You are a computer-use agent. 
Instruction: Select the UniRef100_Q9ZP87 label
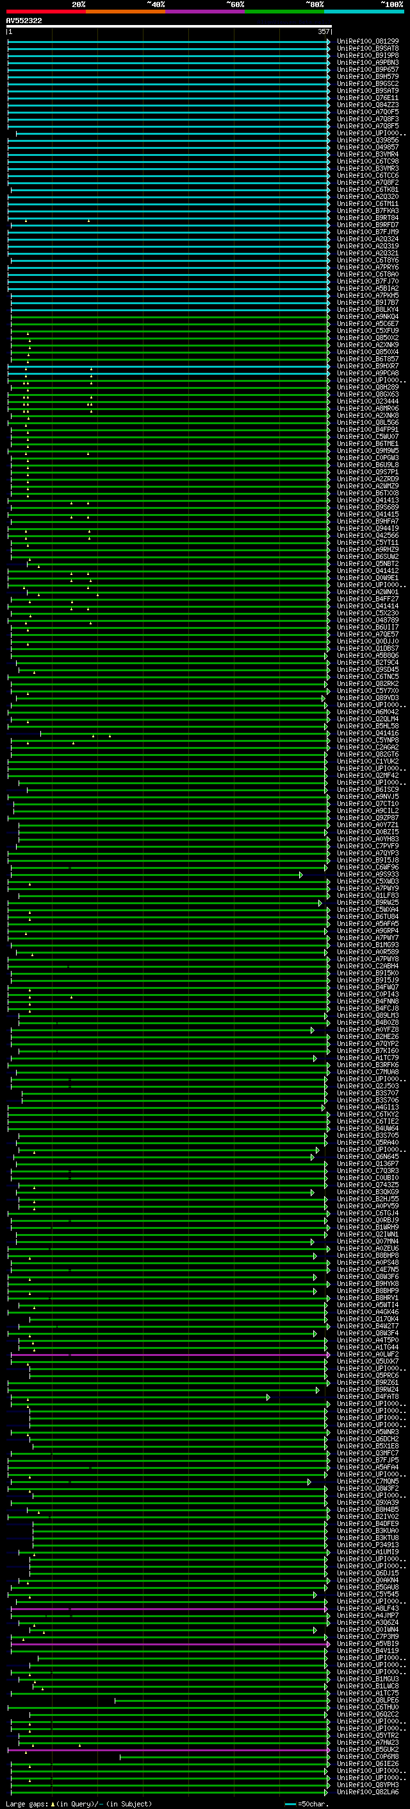[x=368, y=818]
